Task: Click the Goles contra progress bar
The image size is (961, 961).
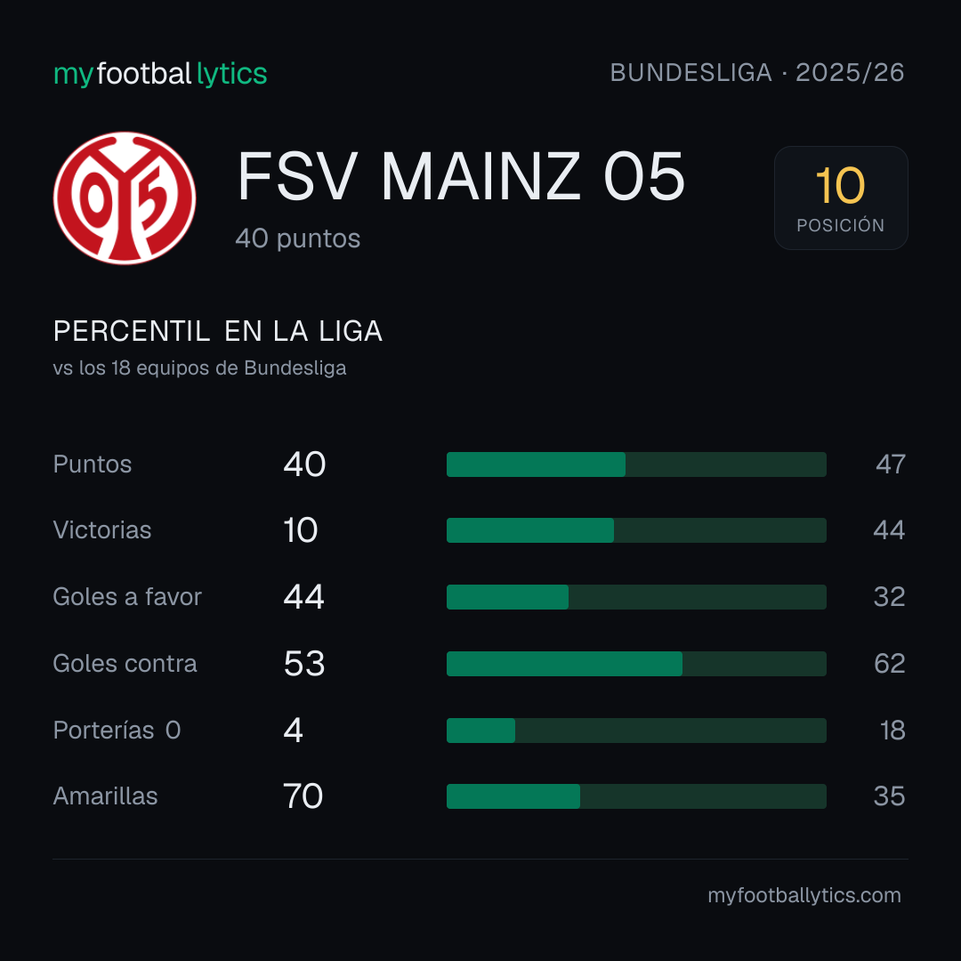Action: click(x=636, y=664)
